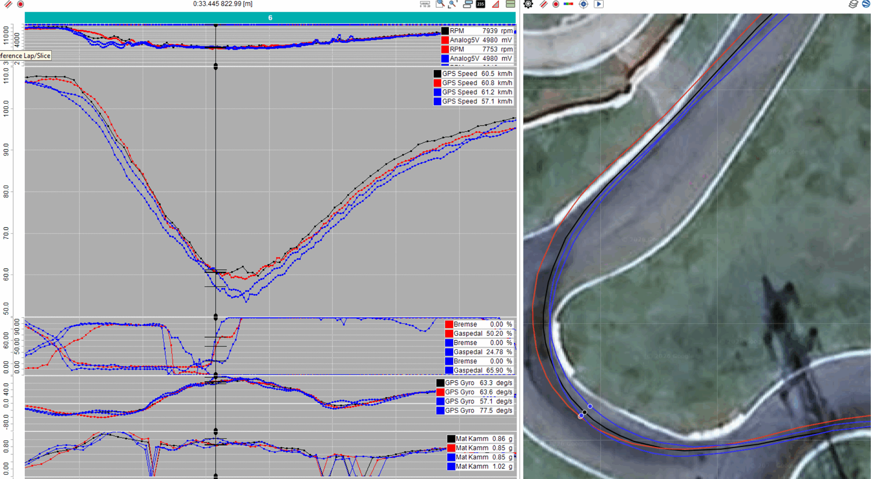Click the zoom page magnifier icon
Viewport: 871px width, 479px height.
pyautogui.click(x=440, y=4)
